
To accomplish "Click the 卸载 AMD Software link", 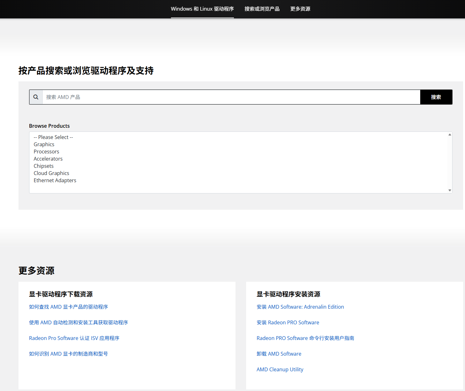I will click(x=279, y=354).
